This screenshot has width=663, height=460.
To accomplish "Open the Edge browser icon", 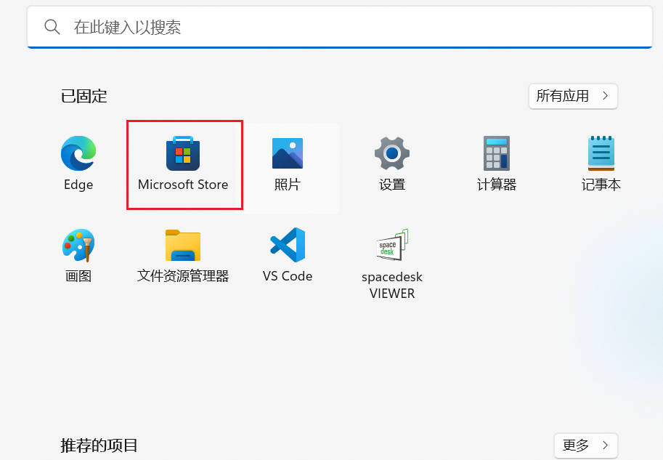I will (x=78, y=153).
